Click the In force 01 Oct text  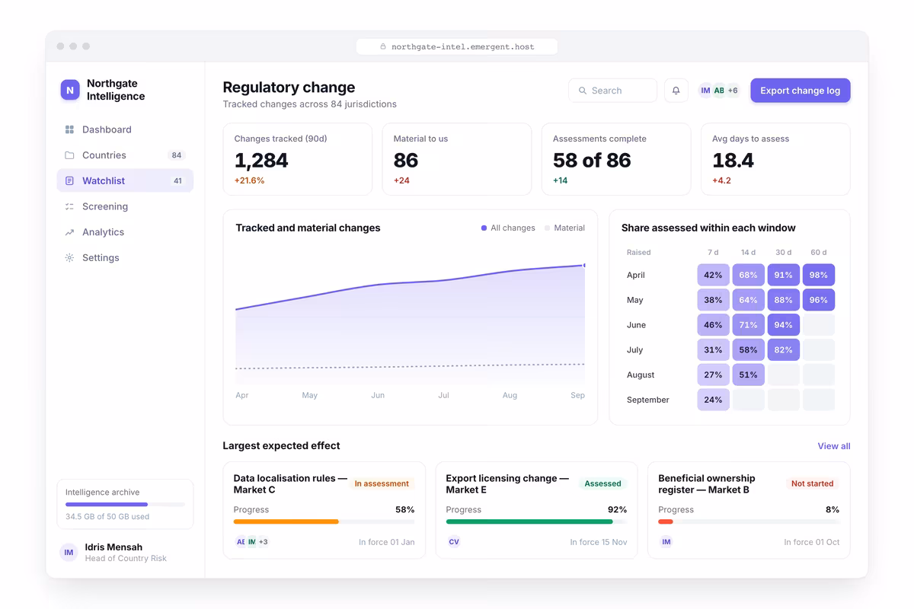(812, 542)
